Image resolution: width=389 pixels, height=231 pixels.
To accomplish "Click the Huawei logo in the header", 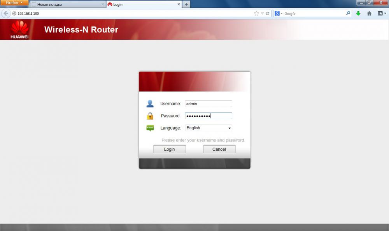I will (19, 30).
